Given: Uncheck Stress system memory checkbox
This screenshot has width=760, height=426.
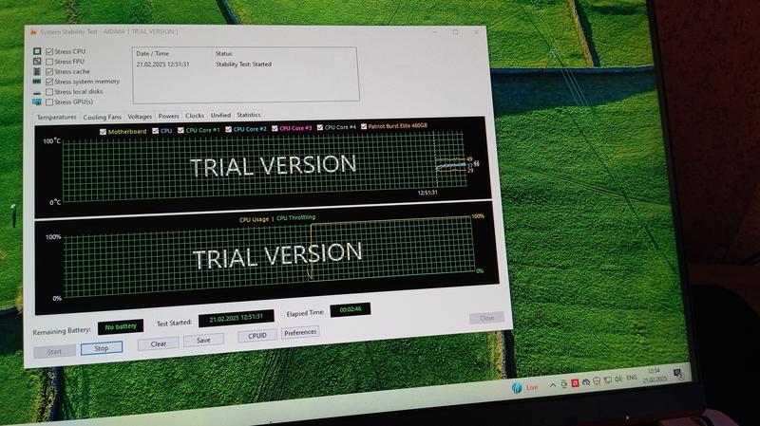Looking at the screenshot, I should [x=49, y=82].
